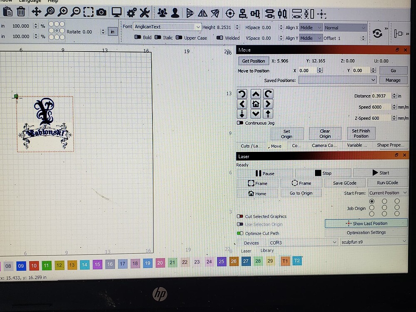Open Device Settings with the wrench icon
416x312 pixels.
coord(144,12)
